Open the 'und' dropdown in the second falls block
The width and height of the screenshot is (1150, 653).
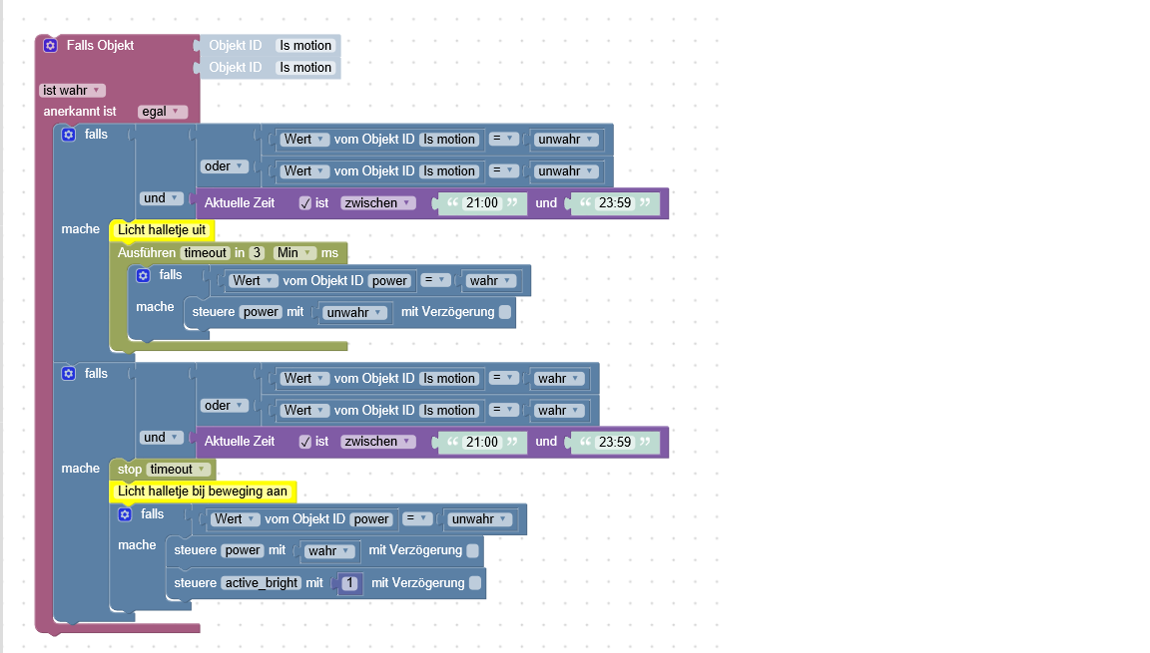(x=162, y=438)
